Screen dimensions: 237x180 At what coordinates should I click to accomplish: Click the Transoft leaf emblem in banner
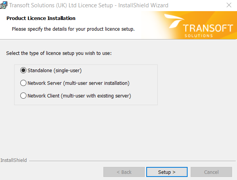pos(174,21)
